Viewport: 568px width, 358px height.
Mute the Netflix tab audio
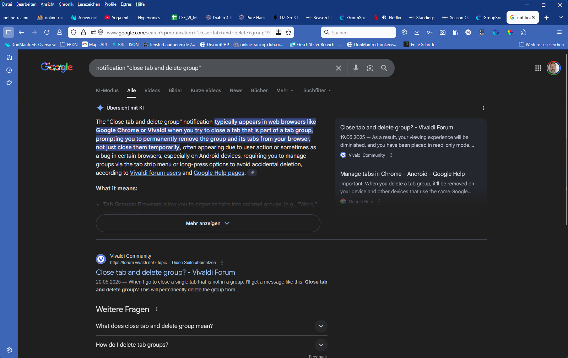click(x=384, y=17)
